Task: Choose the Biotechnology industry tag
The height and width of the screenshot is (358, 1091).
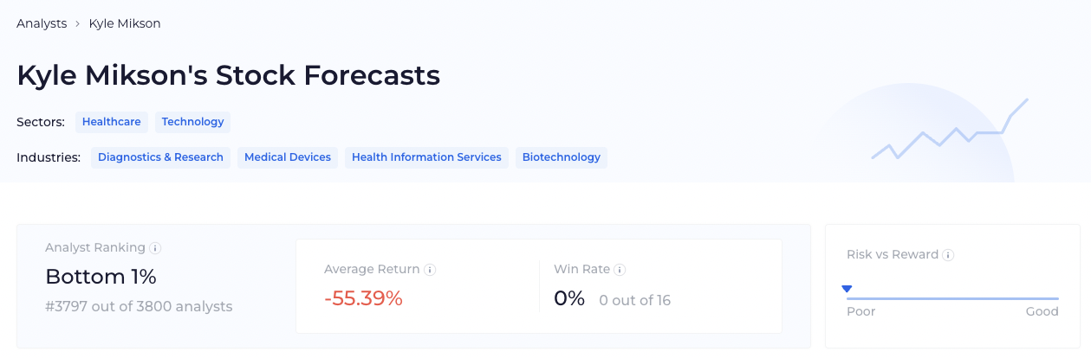Action: [x=562, y=157]
